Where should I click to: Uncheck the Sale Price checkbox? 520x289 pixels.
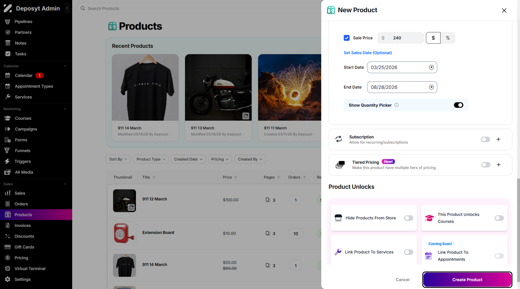click(x=347, y=38)
